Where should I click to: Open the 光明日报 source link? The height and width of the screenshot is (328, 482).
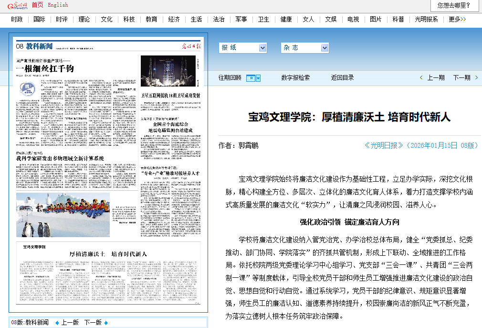point(384,145)
